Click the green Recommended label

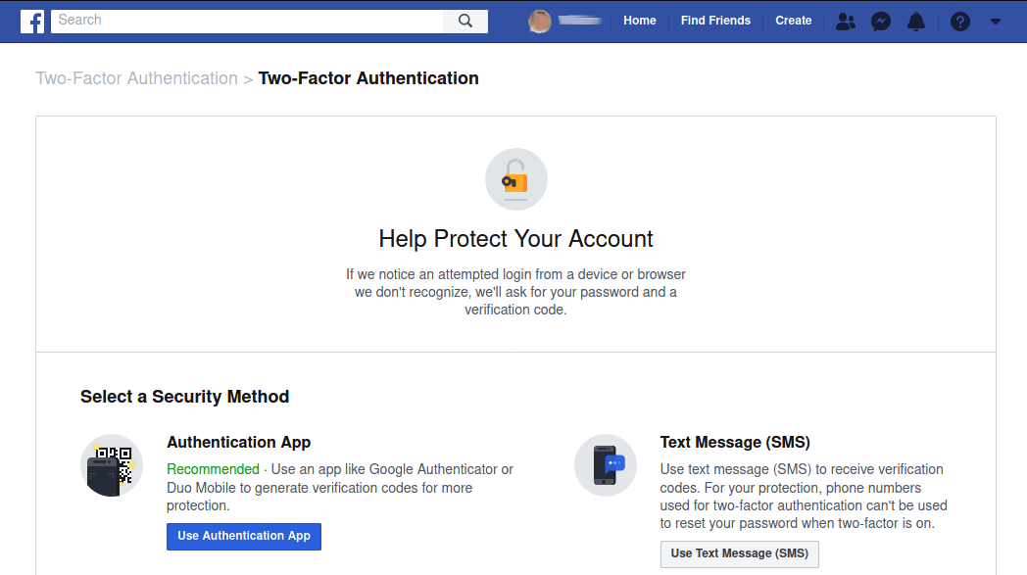coord(213,469)
